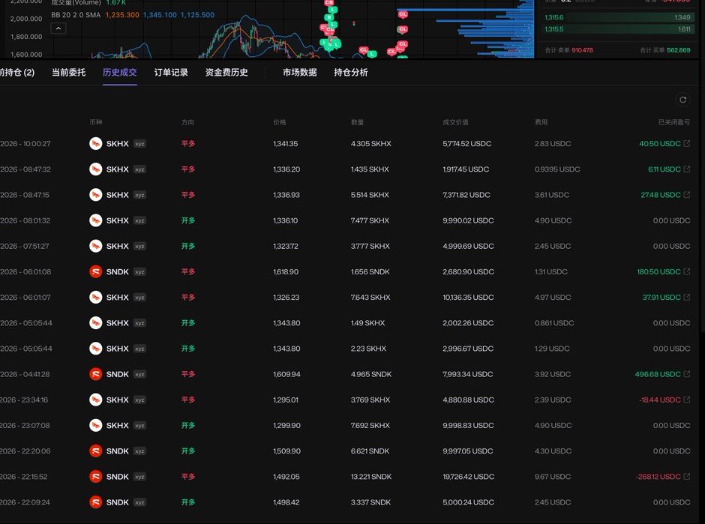Click timestamp 2026 - 05:05:44 with 2.23 SKHX
Image resolution: width=705 pixels, height=524 pixels.
[x=25, y=349]
